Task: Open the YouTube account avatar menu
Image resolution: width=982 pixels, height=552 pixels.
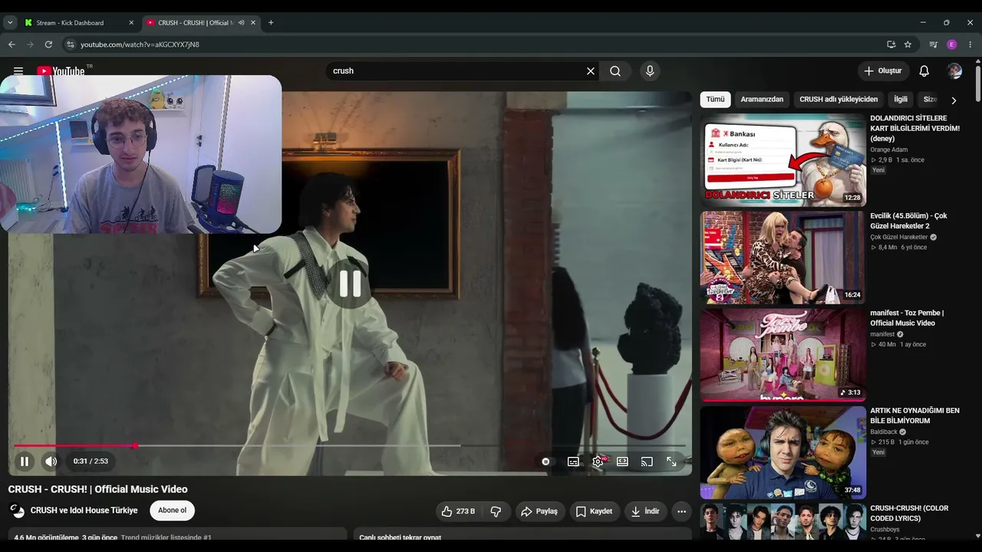Action: (x=954, y=71)
